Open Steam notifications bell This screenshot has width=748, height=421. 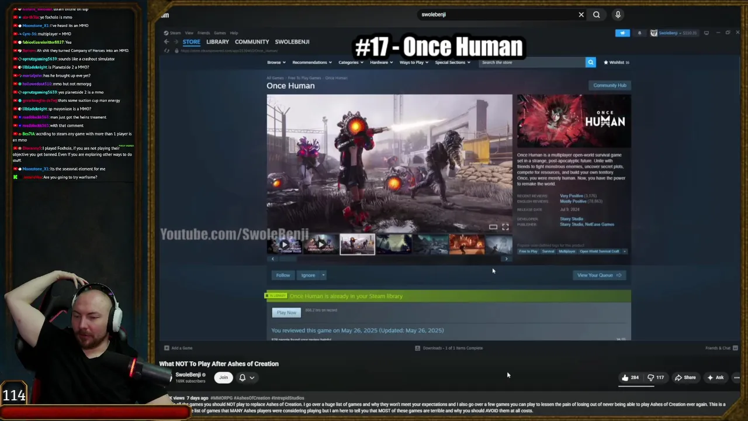(639, 33)
